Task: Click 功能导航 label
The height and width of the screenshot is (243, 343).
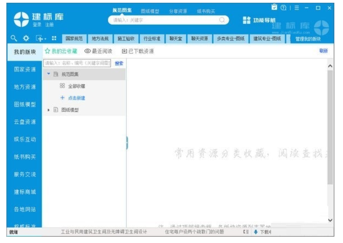Action: (x=265, y=20)
